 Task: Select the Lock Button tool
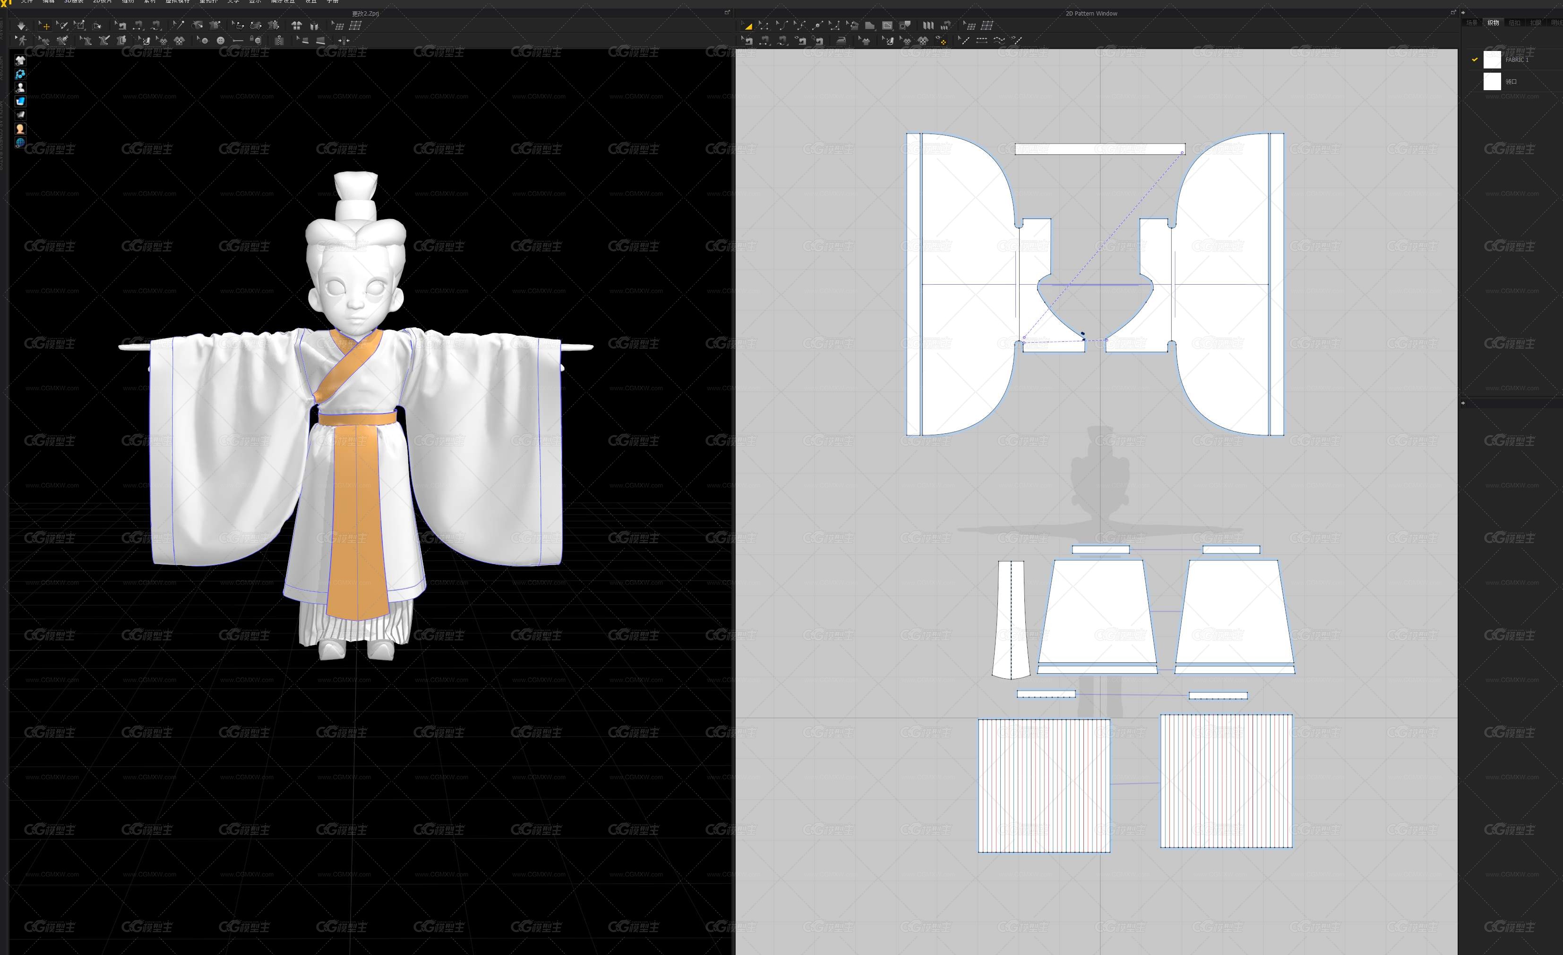pos(256,41)
